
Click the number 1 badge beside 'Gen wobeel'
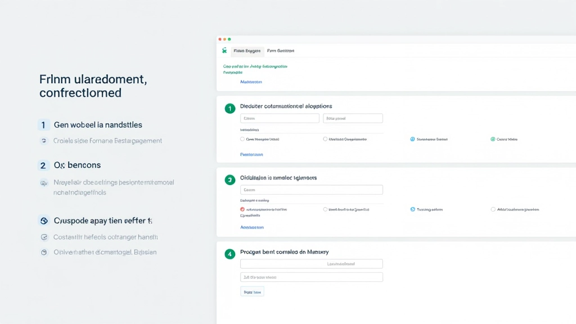point(43,125)
